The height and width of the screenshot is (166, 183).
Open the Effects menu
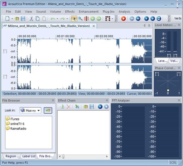70,12
